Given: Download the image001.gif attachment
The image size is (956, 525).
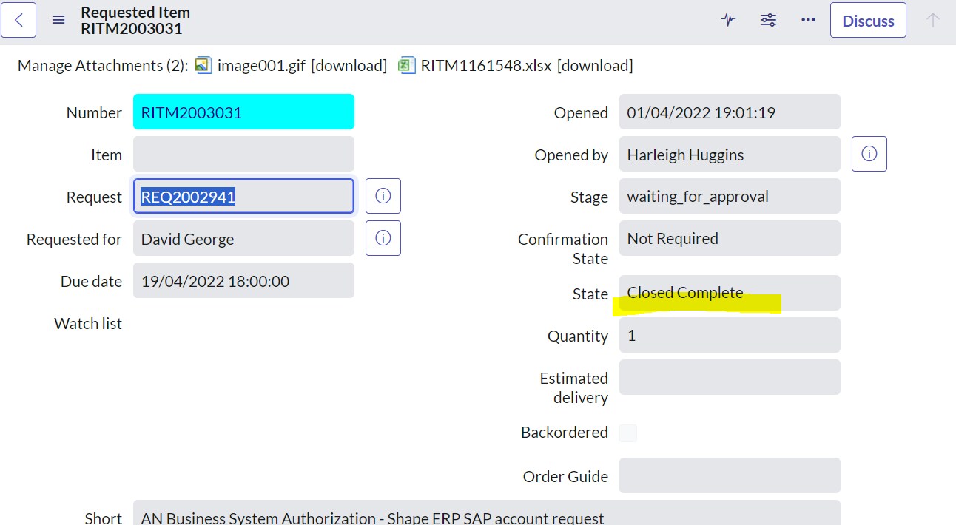Looking at the screenshot, I should [349, 65].
